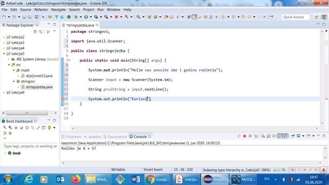Expand the local node in Boot Dashboard
The height and width of the screenshot is (185, 329).
pos(5,153)
